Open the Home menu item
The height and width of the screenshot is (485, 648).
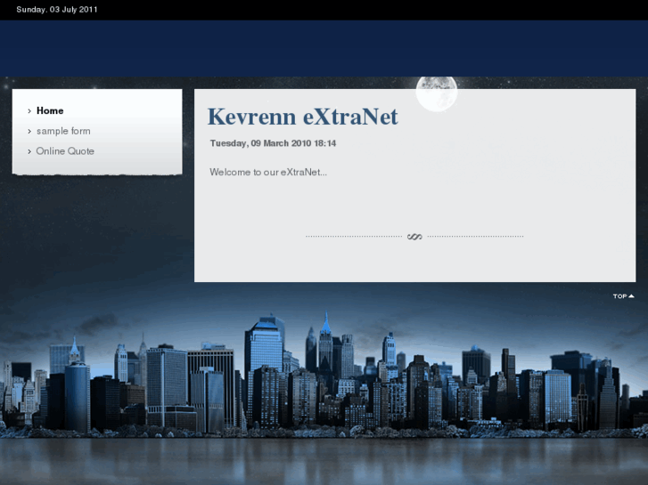pyautogui.click(x=50, y=111)
